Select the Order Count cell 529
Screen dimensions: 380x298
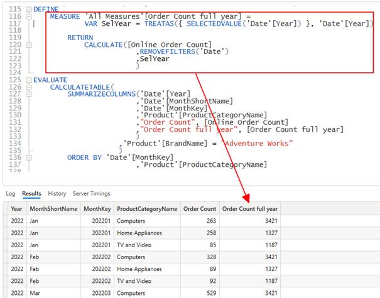(200, 293)
